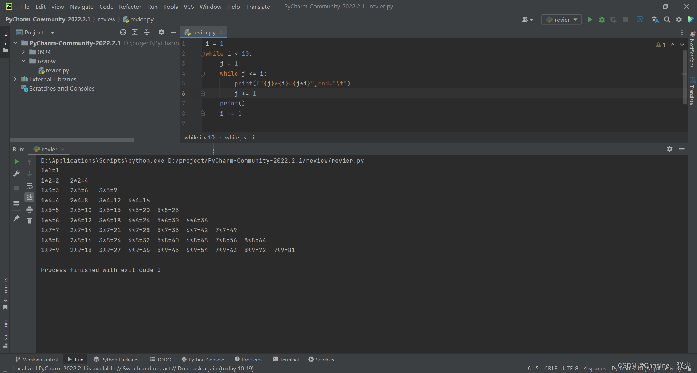The image size is (697, 373).
Task: Fold the while i < 10 block
Action: (203, 54)
